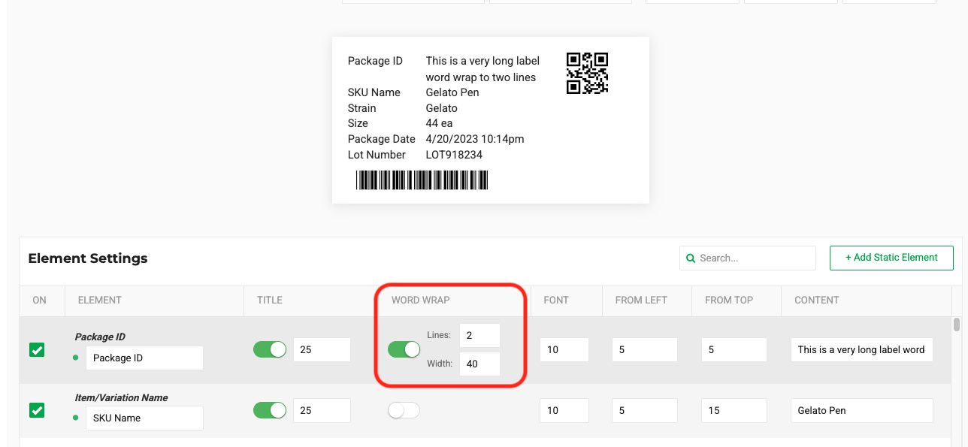Click green status dot beside Package ID
The image size is (968, 447).
[76, 358]
